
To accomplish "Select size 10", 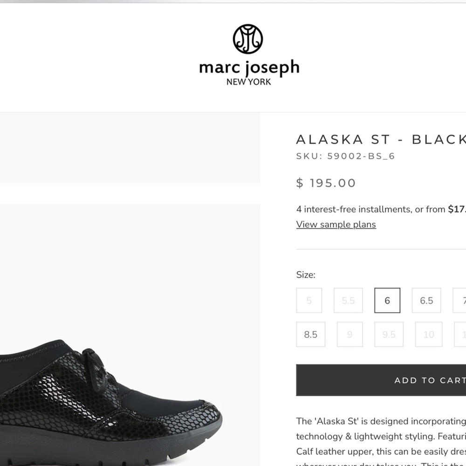I will (x=428, y=334).
